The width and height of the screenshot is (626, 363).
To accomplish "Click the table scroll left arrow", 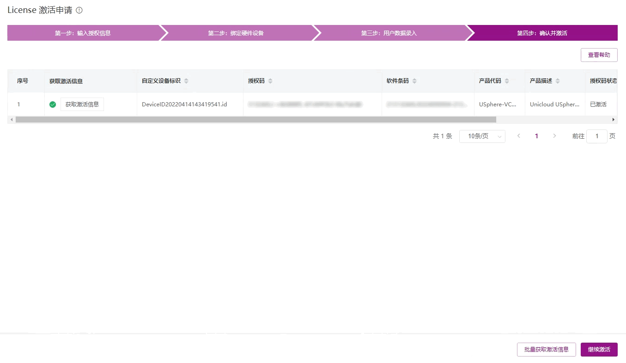I will pyautogui.click(x=12, y=119).
